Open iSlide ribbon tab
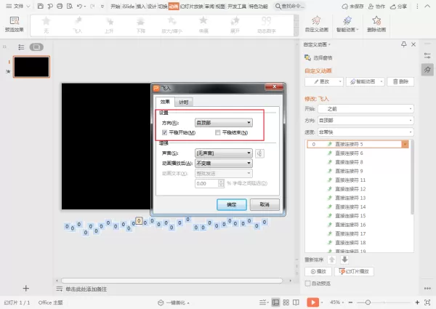This screenshot has height=309, width=436. click(x=129, y=6)
